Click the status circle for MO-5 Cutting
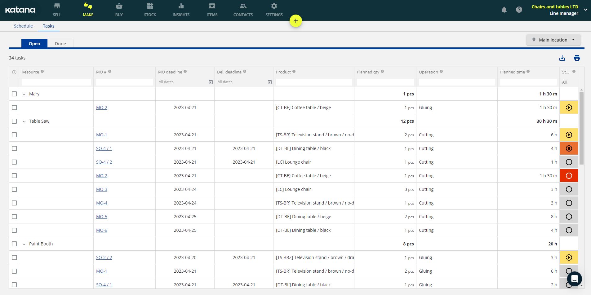591x295 pixels. (569, 217)
